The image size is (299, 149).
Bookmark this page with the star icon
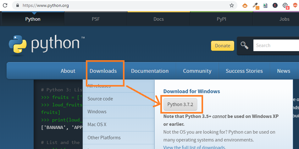(231, 6)
